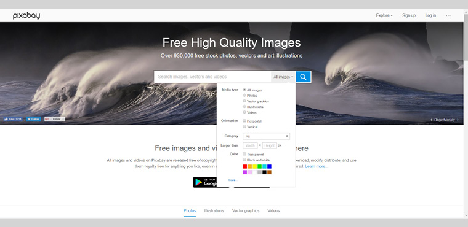Pick the gray color swatch
468x227 pixels.
tap(260, 172)
